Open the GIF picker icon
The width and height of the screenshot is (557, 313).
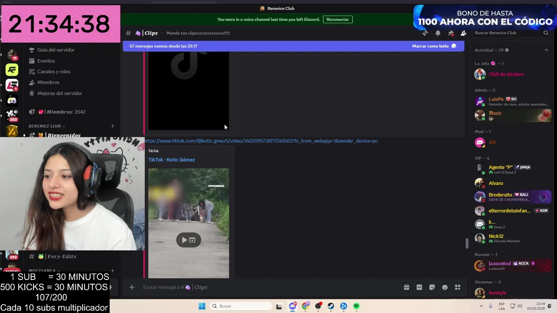419,287
